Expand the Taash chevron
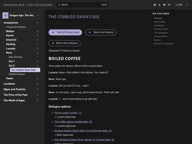The image size is (192, 144). pos(37,79)
